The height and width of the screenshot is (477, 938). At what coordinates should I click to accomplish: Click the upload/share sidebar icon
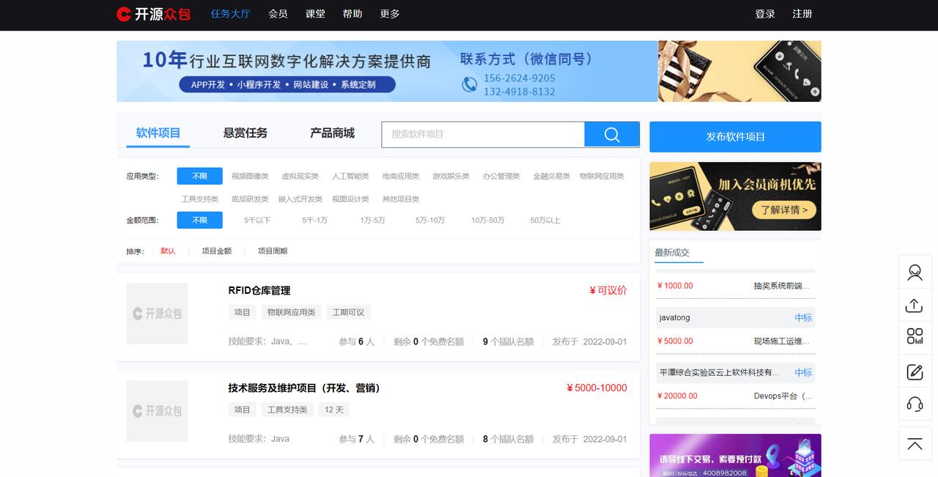point(915,304)
